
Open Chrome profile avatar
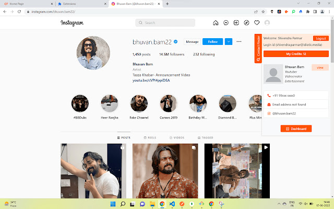[x=322, y=11]
